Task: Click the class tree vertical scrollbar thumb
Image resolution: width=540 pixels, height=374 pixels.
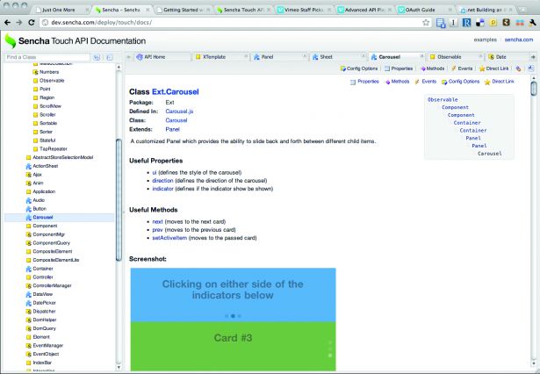Action: coord(119,200)
